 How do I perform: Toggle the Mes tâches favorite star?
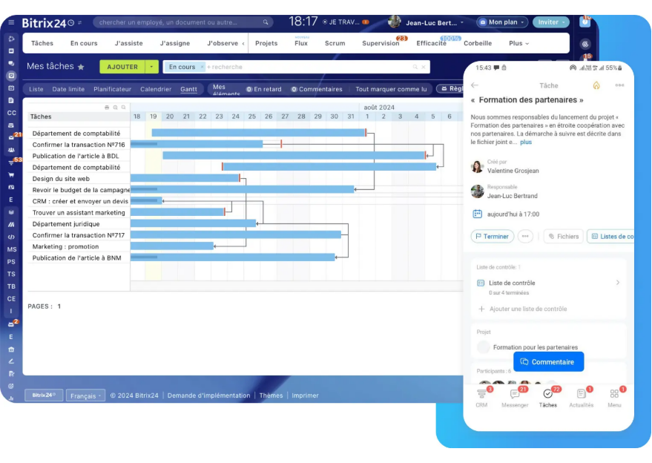[x=82, y=66]
